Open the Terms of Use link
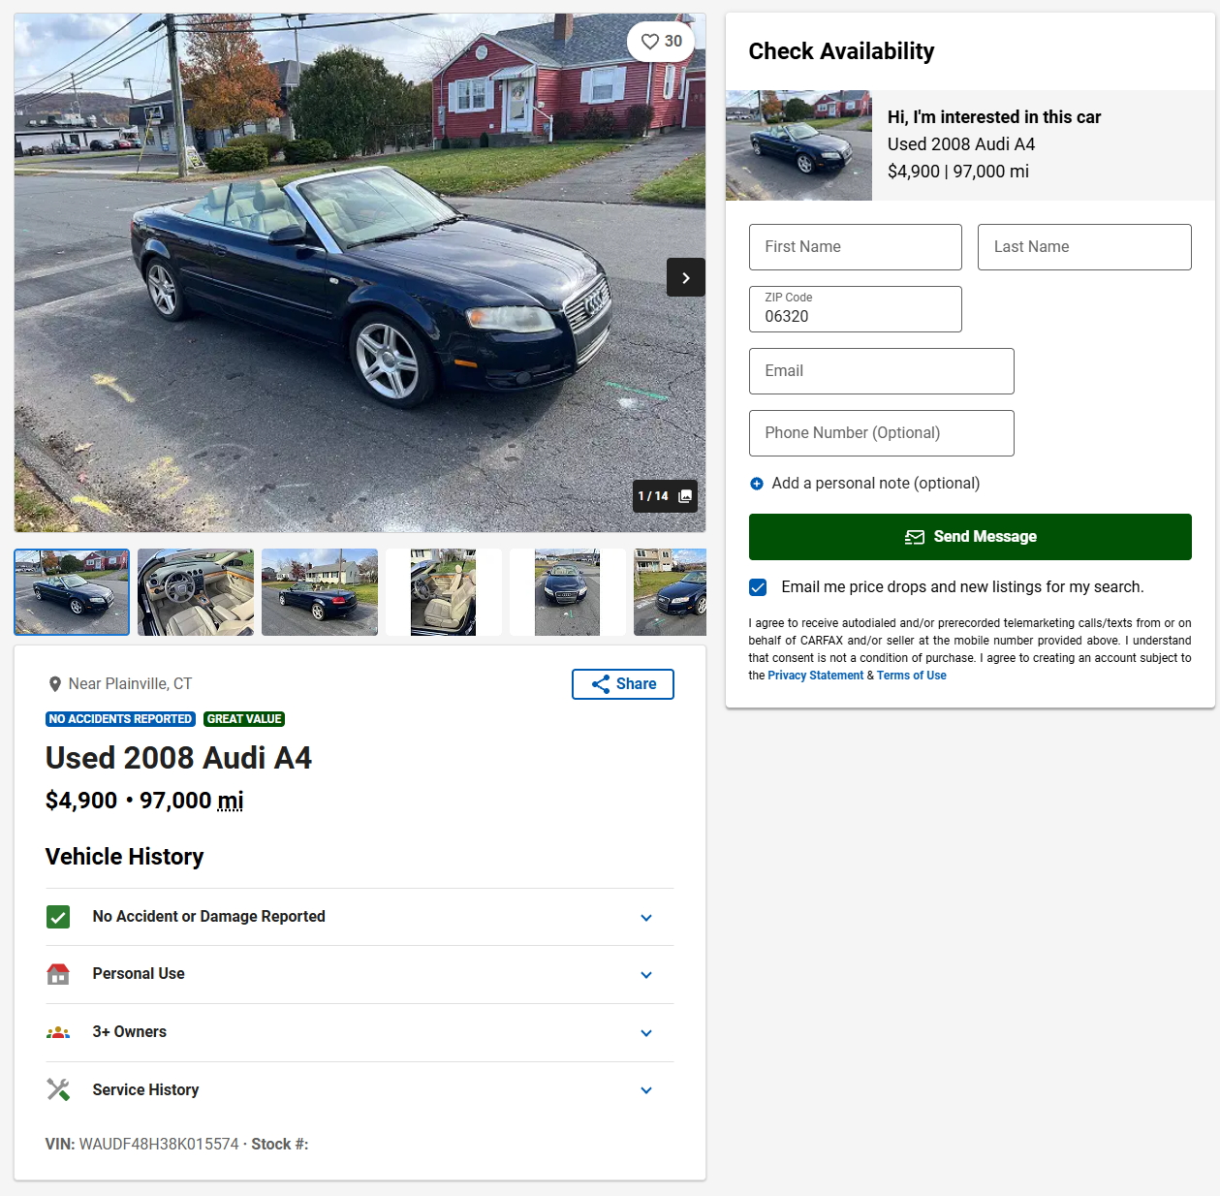The width and height of the screenshot is (1220, 1196). click(912, 676)
